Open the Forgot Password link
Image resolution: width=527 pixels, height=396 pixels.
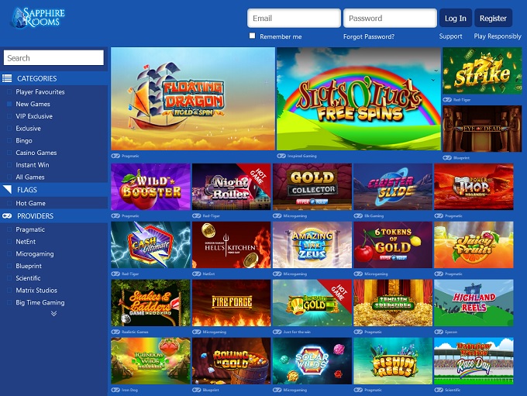[369, 36]
